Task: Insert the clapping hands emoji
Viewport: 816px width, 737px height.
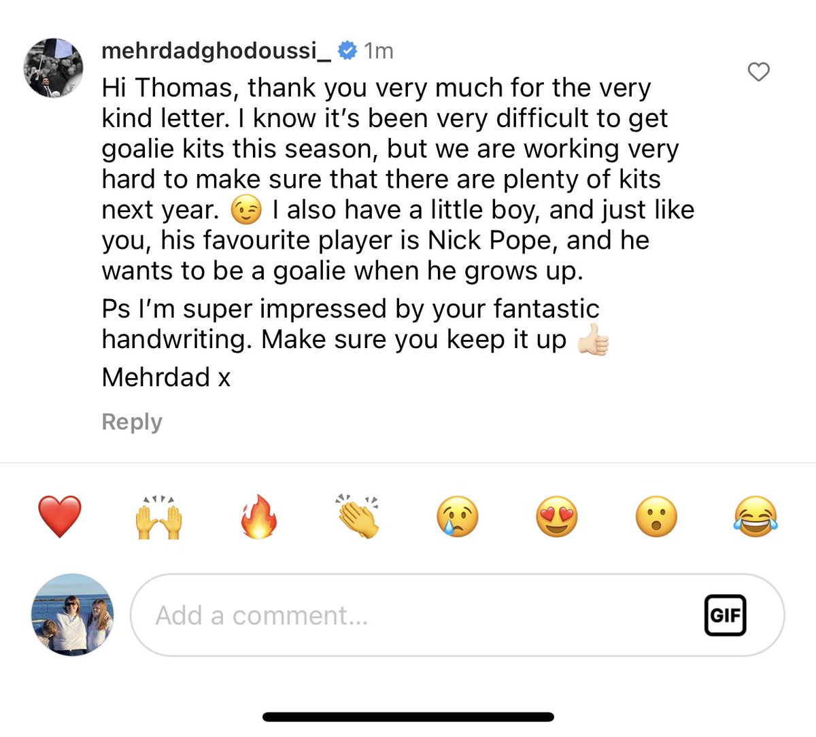Action: pos(358,517)
